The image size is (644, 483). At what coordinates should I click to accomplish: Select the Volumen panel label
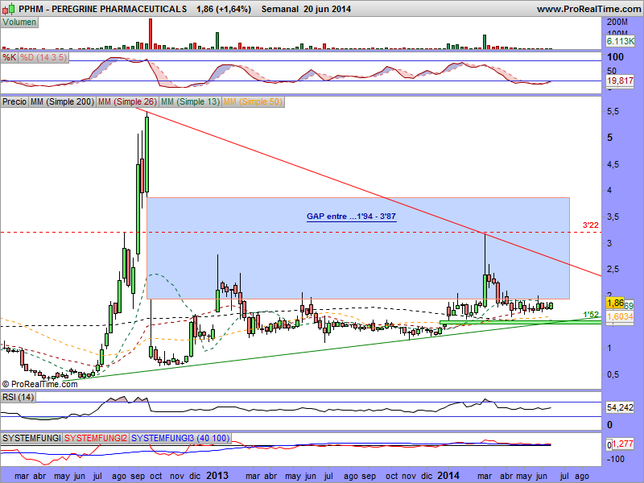(19, 23)
